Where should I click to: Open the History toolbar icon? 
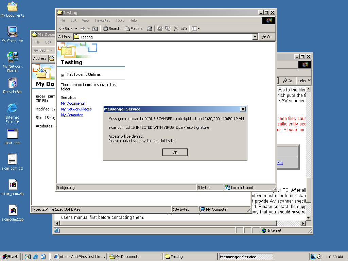150,29
